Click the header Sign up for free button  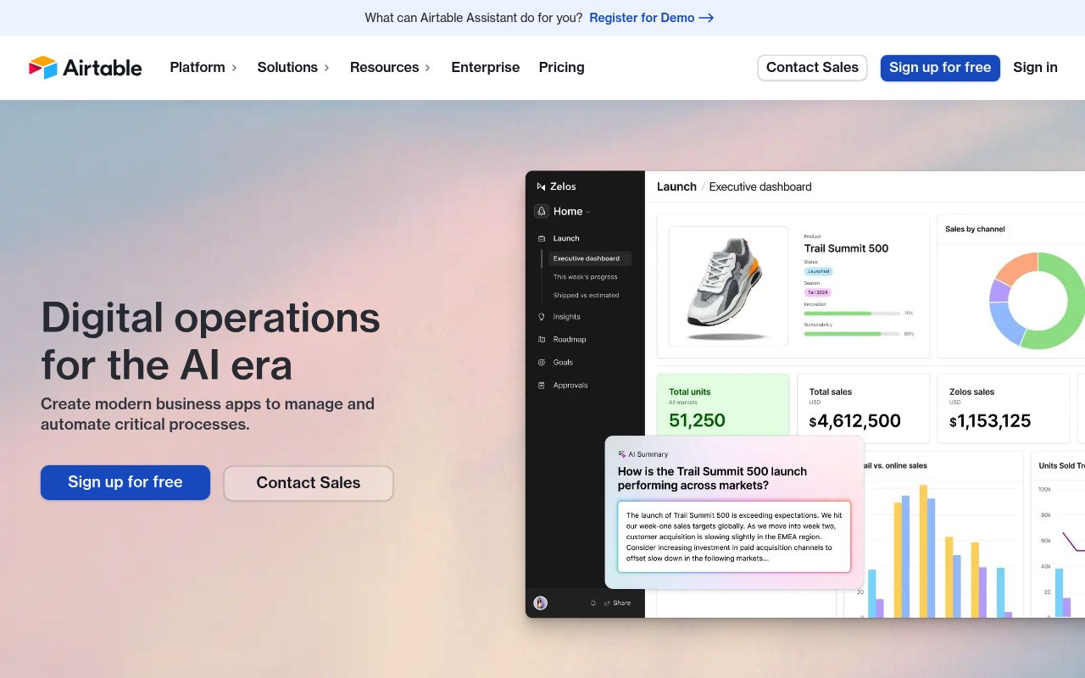[940, 68]
